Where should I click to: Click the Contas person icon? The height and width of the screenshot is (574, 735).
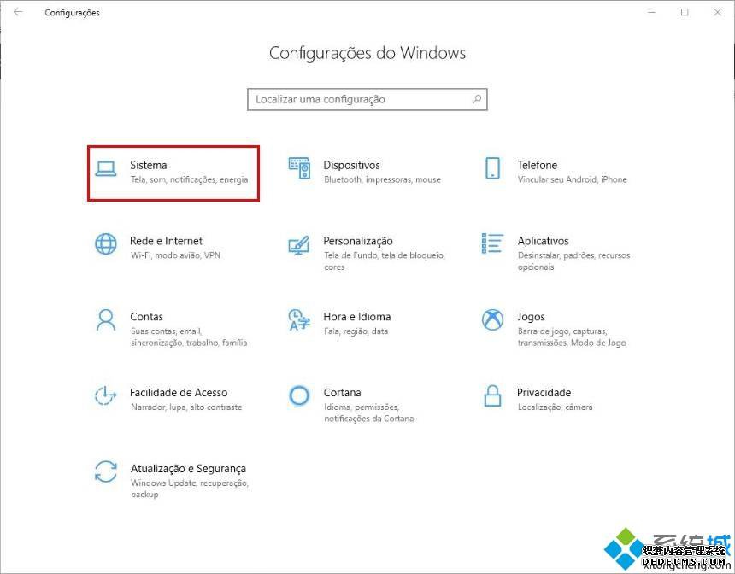[x=106, y=320]
